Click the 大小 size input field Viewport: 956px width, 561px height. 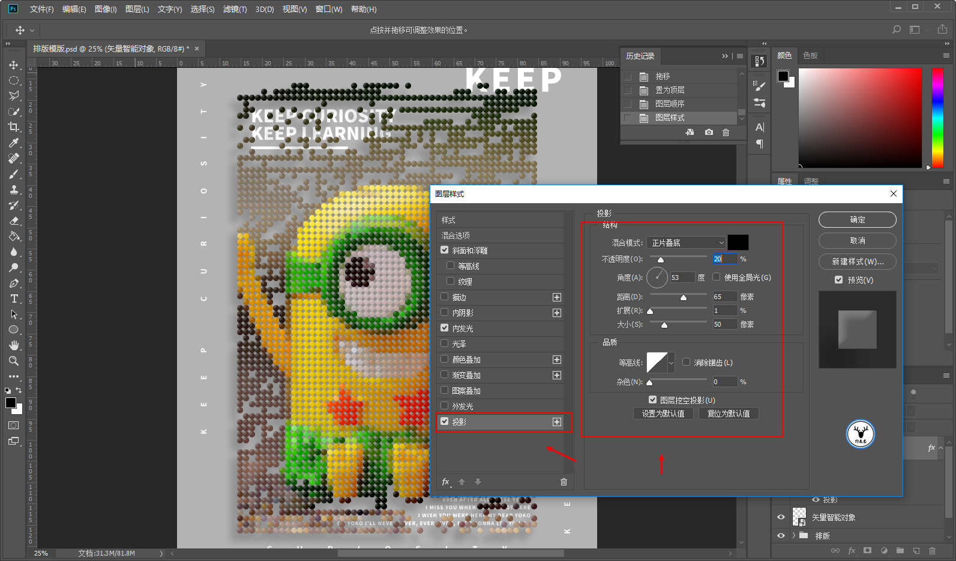point(725,324)
